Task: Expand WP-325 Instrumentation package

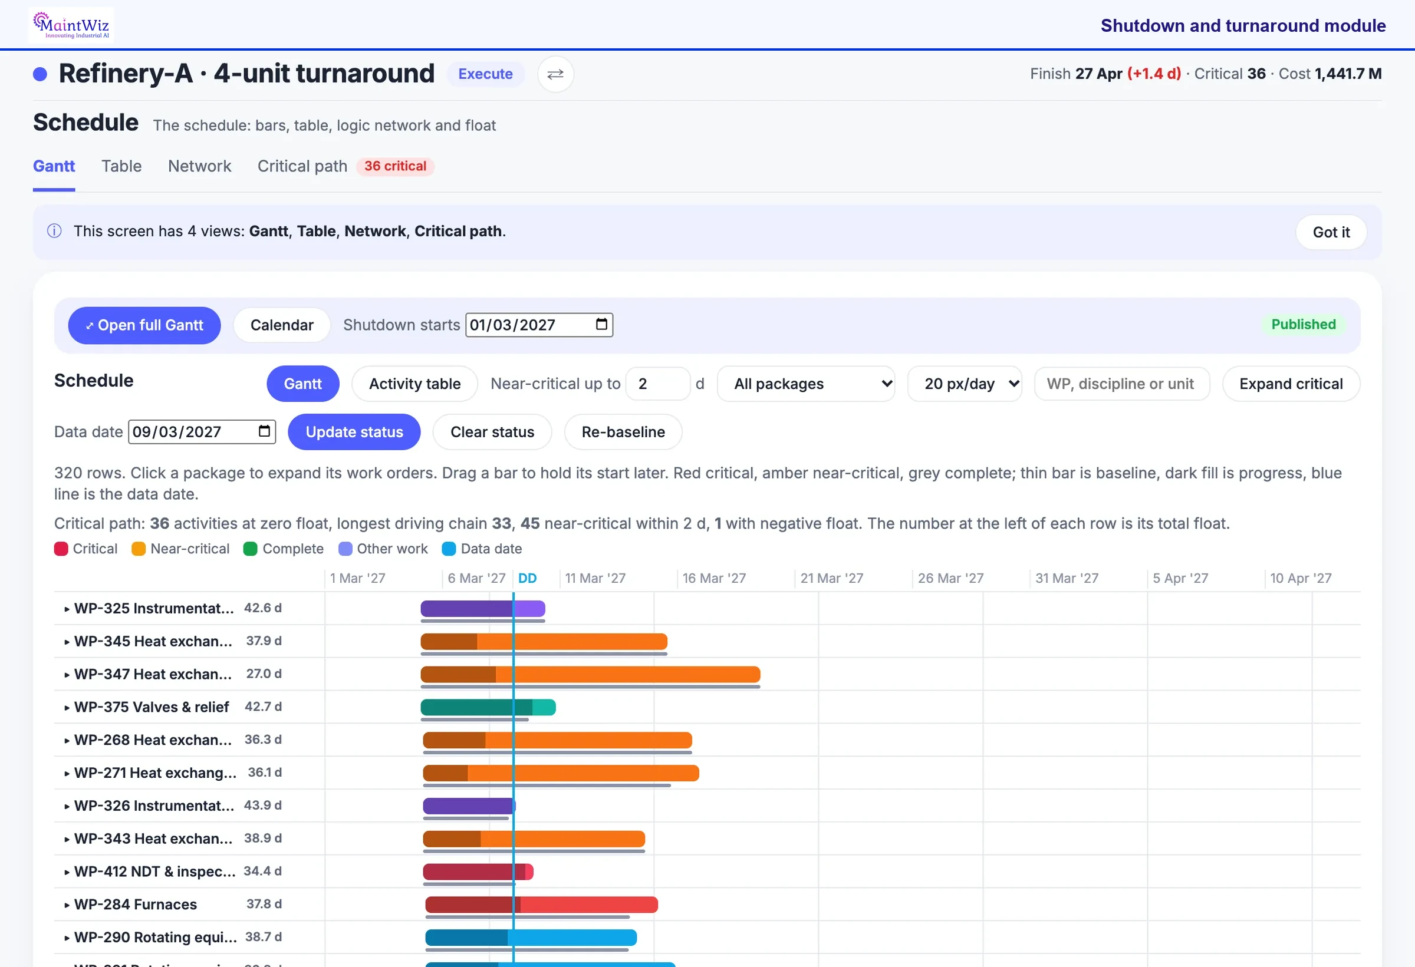Action: pyautogui.click(x=67, y=609)
